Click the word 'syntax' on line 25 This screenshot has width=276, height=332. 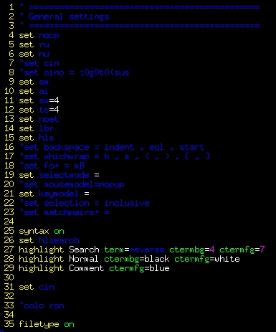pyautogui.click(x=34, y=232)
